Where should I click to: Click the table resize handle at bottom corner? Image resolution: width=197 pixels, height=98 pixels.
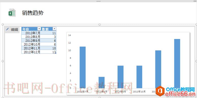[x=56, y=53]
